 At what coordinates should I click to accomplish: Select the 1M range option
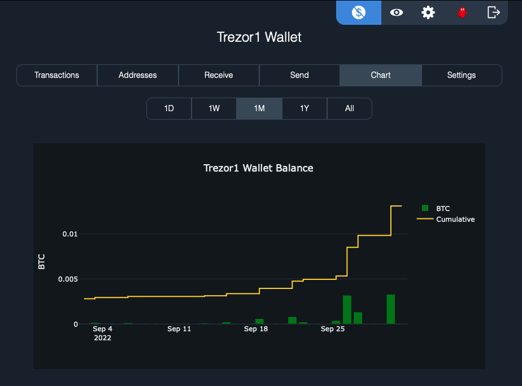click(259, 108)
